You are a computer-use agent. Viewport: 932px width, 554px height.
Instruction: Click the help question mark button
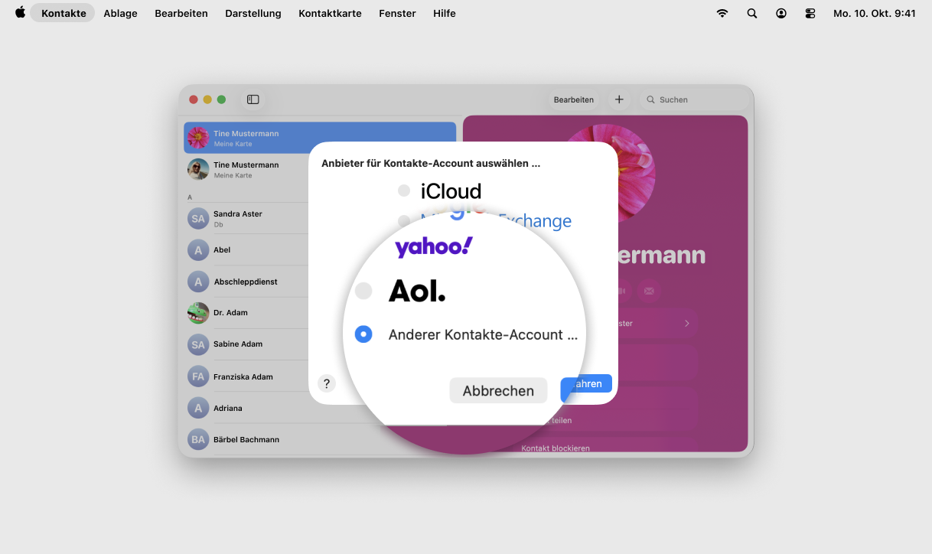pos(327,383)
